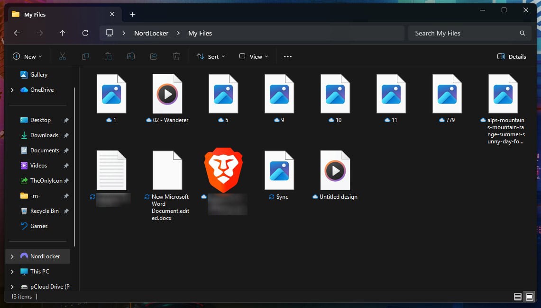Toggle the Details pane
This screenshot has width=541, height=308.
tap(512, 56)
